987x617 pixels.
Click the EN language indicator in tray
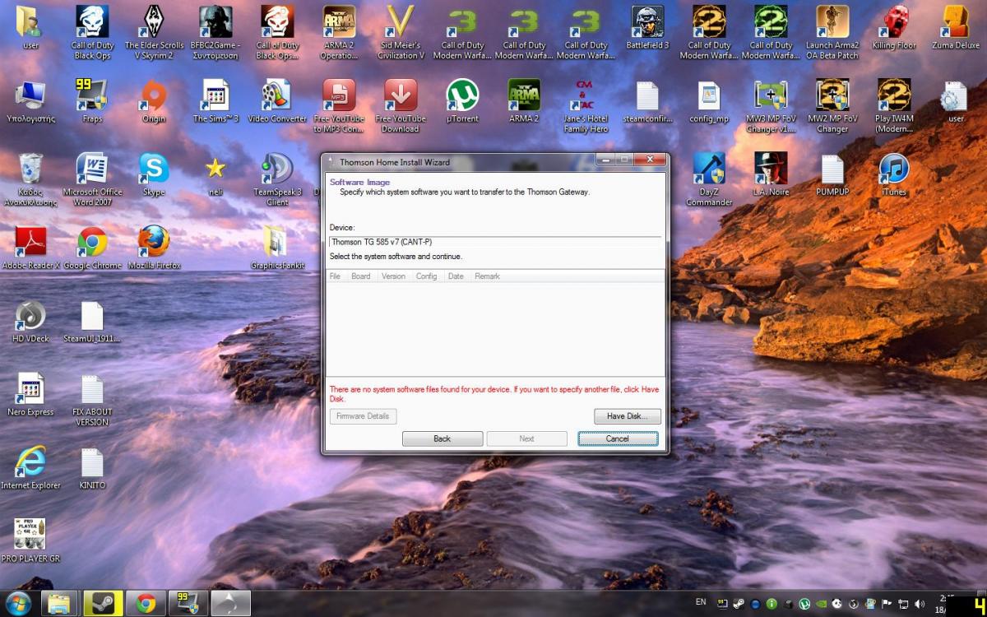[701, 602]
